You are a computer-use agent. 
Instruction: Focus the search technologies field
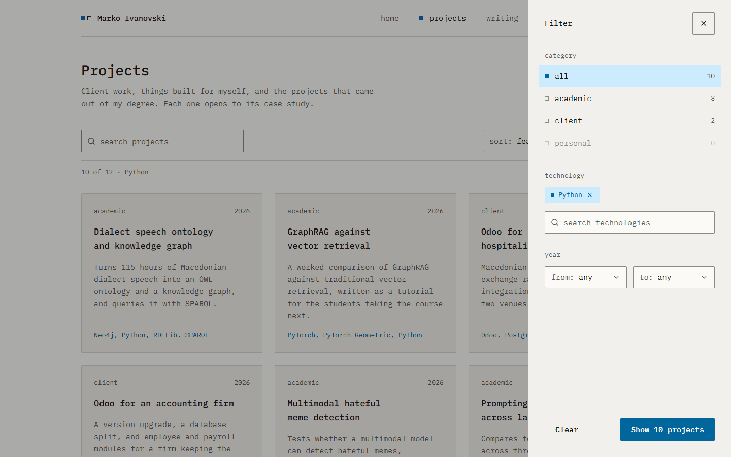[x=629, y=222]
